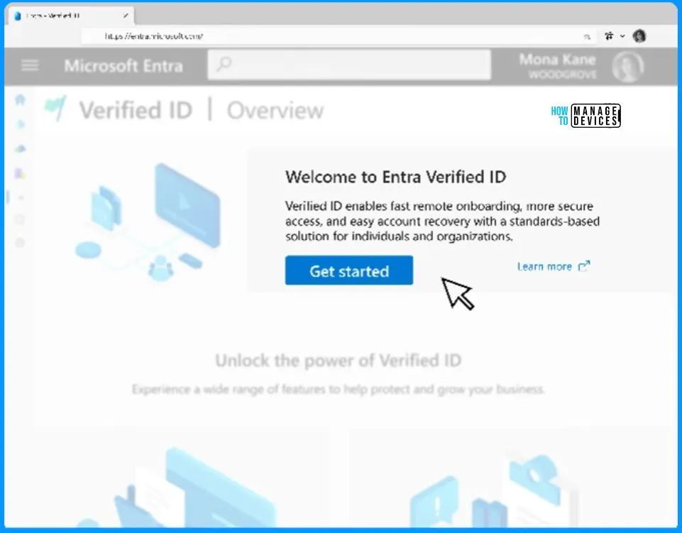
Task: Click the translate icon in the address bar
Action: click(x=587, y=36)
